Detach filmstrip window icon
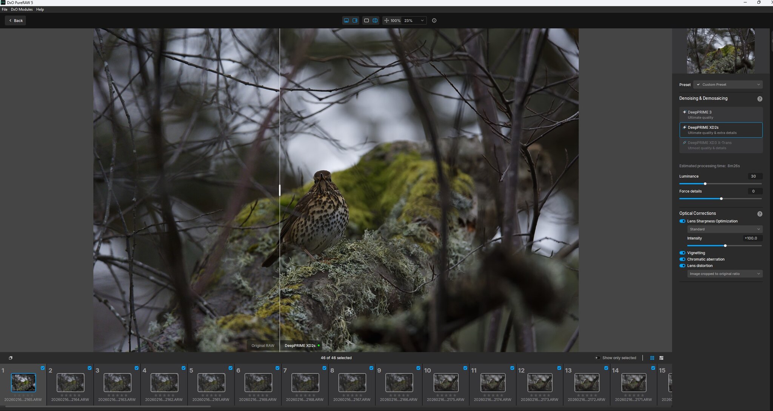Image resolution: width=773 pixels, height=411 pixels. (x=11, y=358)
